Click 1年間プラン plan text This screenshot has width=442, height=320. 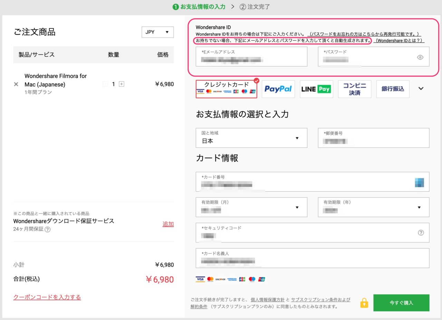coord(38,92)
